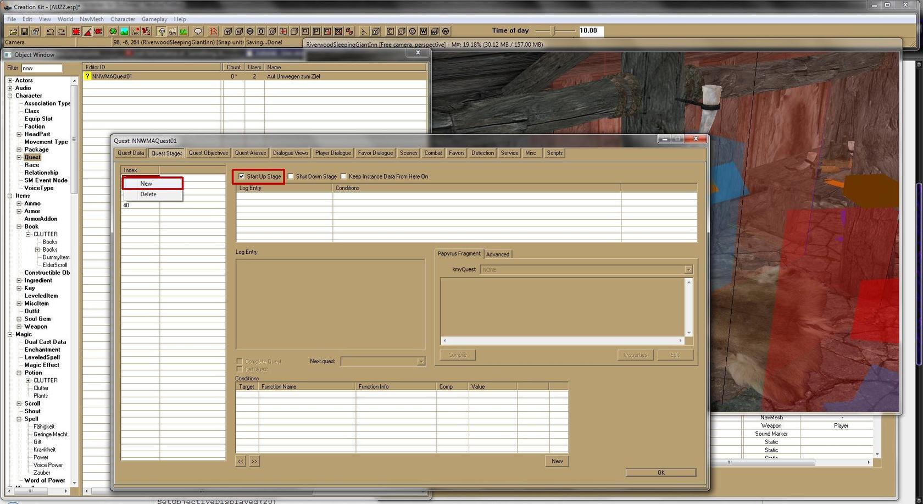Check Keep Instance Data From Here On
923x504 pixels.
[344, 176]
